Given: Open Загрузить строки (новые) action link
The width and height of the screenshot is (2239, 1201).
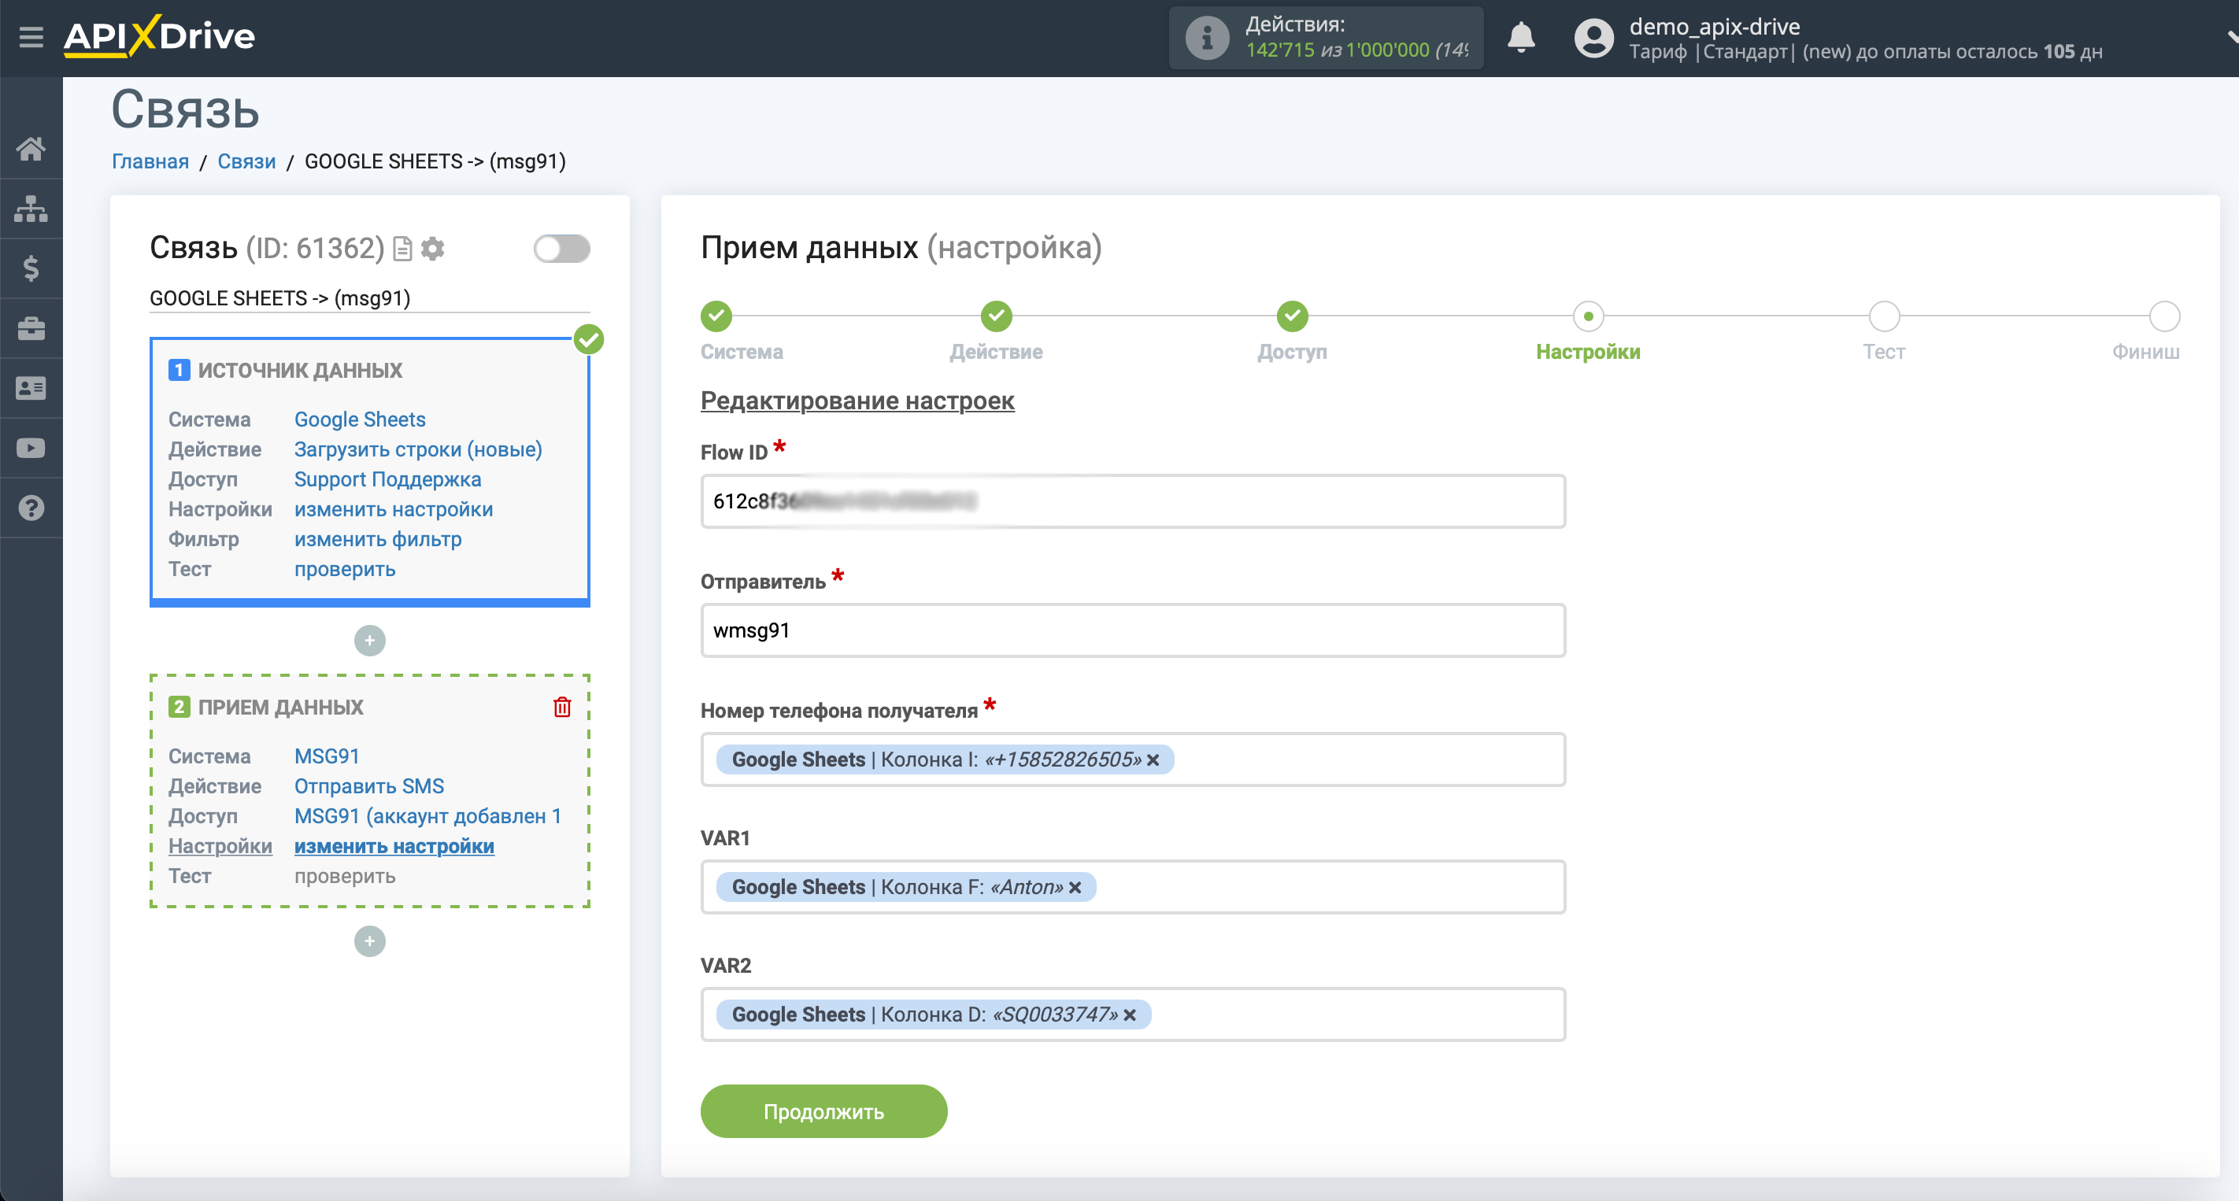Looking at the screenshot, I should [x=418, y=449].
